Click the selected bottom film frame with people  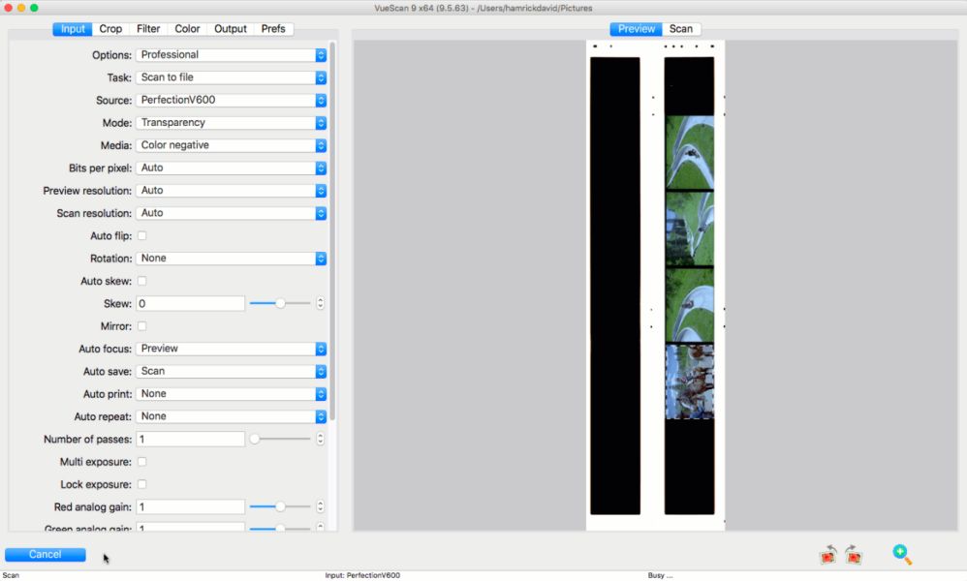tap(690, 382)
